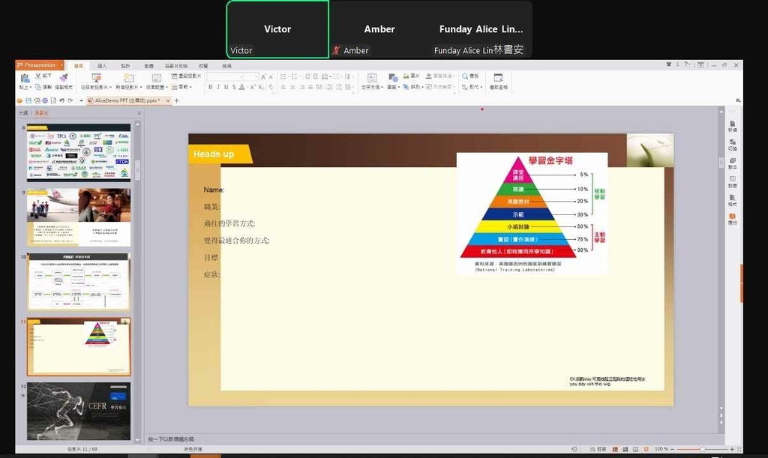Fit slide to window icon
The width and height of the screenshot is (768, 458).
click(739, 449)
